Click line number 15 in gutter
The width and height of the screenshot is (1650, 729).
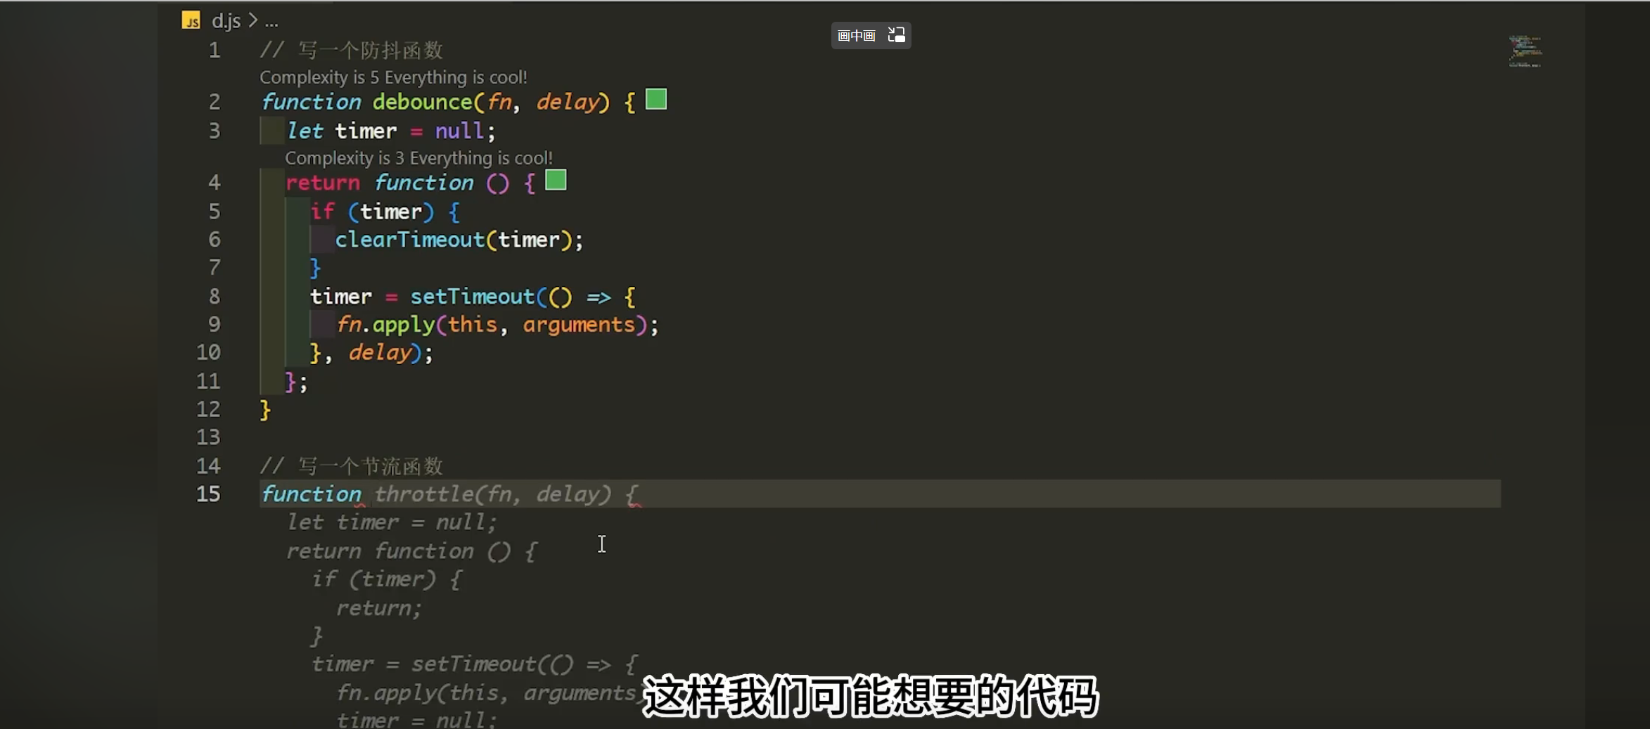click(208, 493)
